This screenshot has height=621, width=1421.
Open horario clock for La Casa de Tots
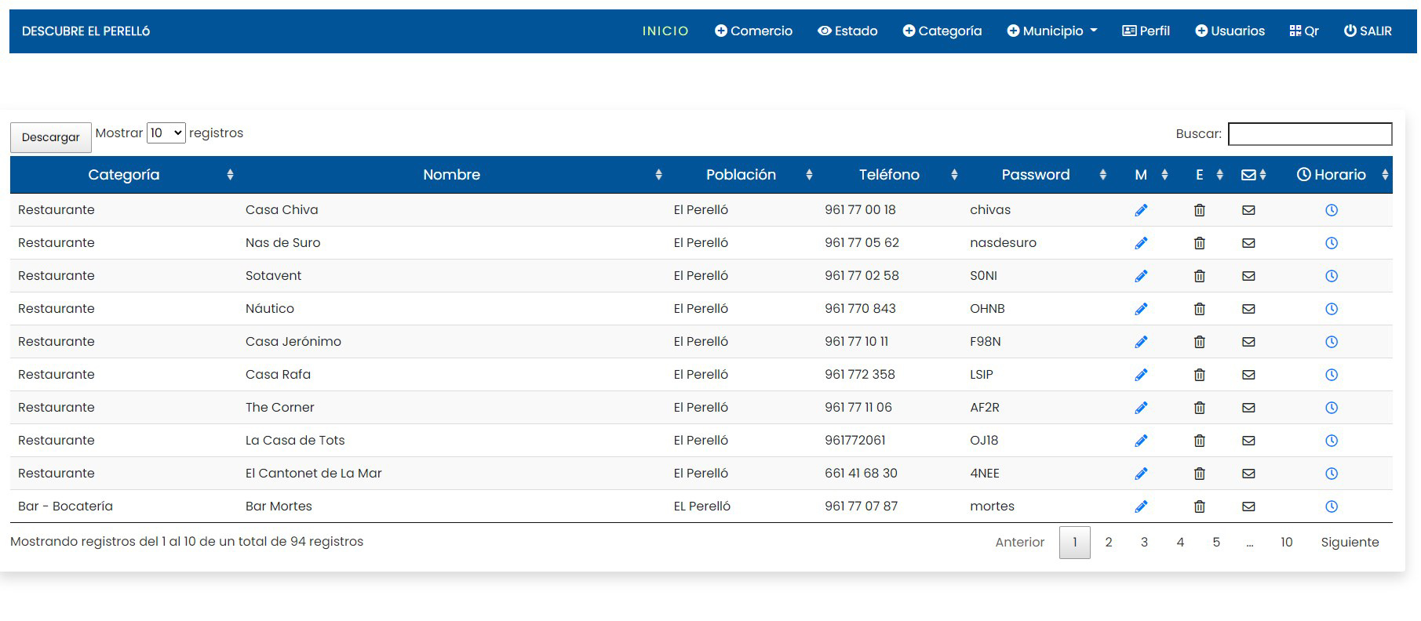[x=1331, y=441]
